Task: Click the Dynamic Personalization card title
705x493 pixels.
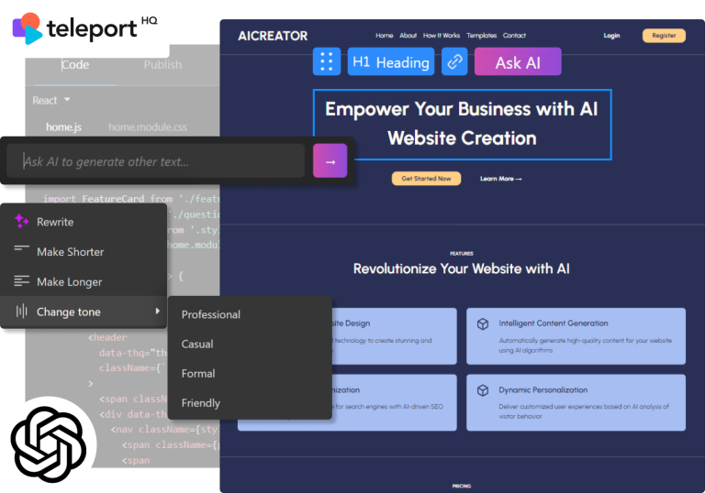Action: point(543,389)
